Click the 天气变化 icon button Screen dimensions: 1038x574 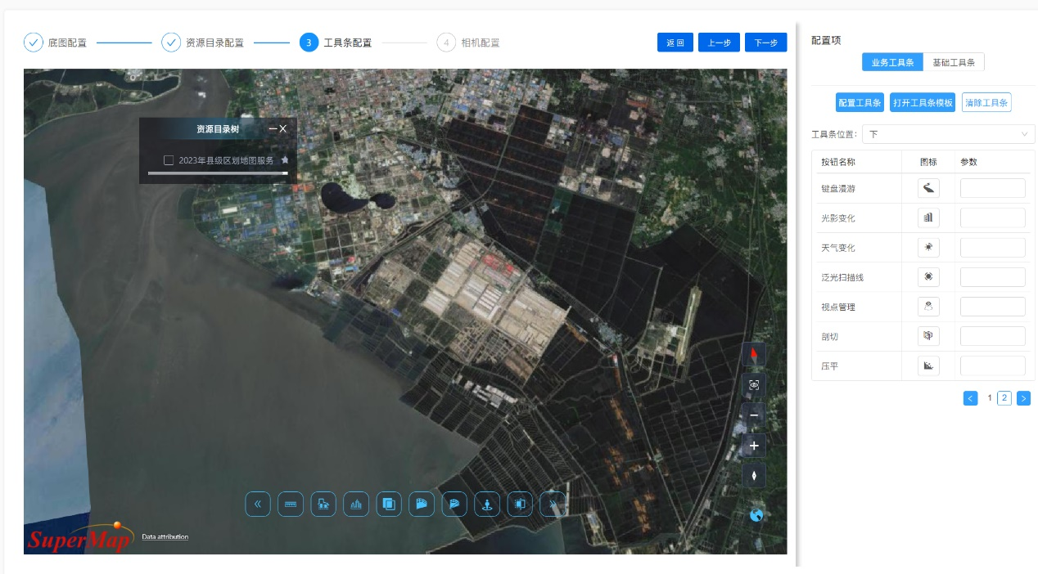[x=928, y=247]
